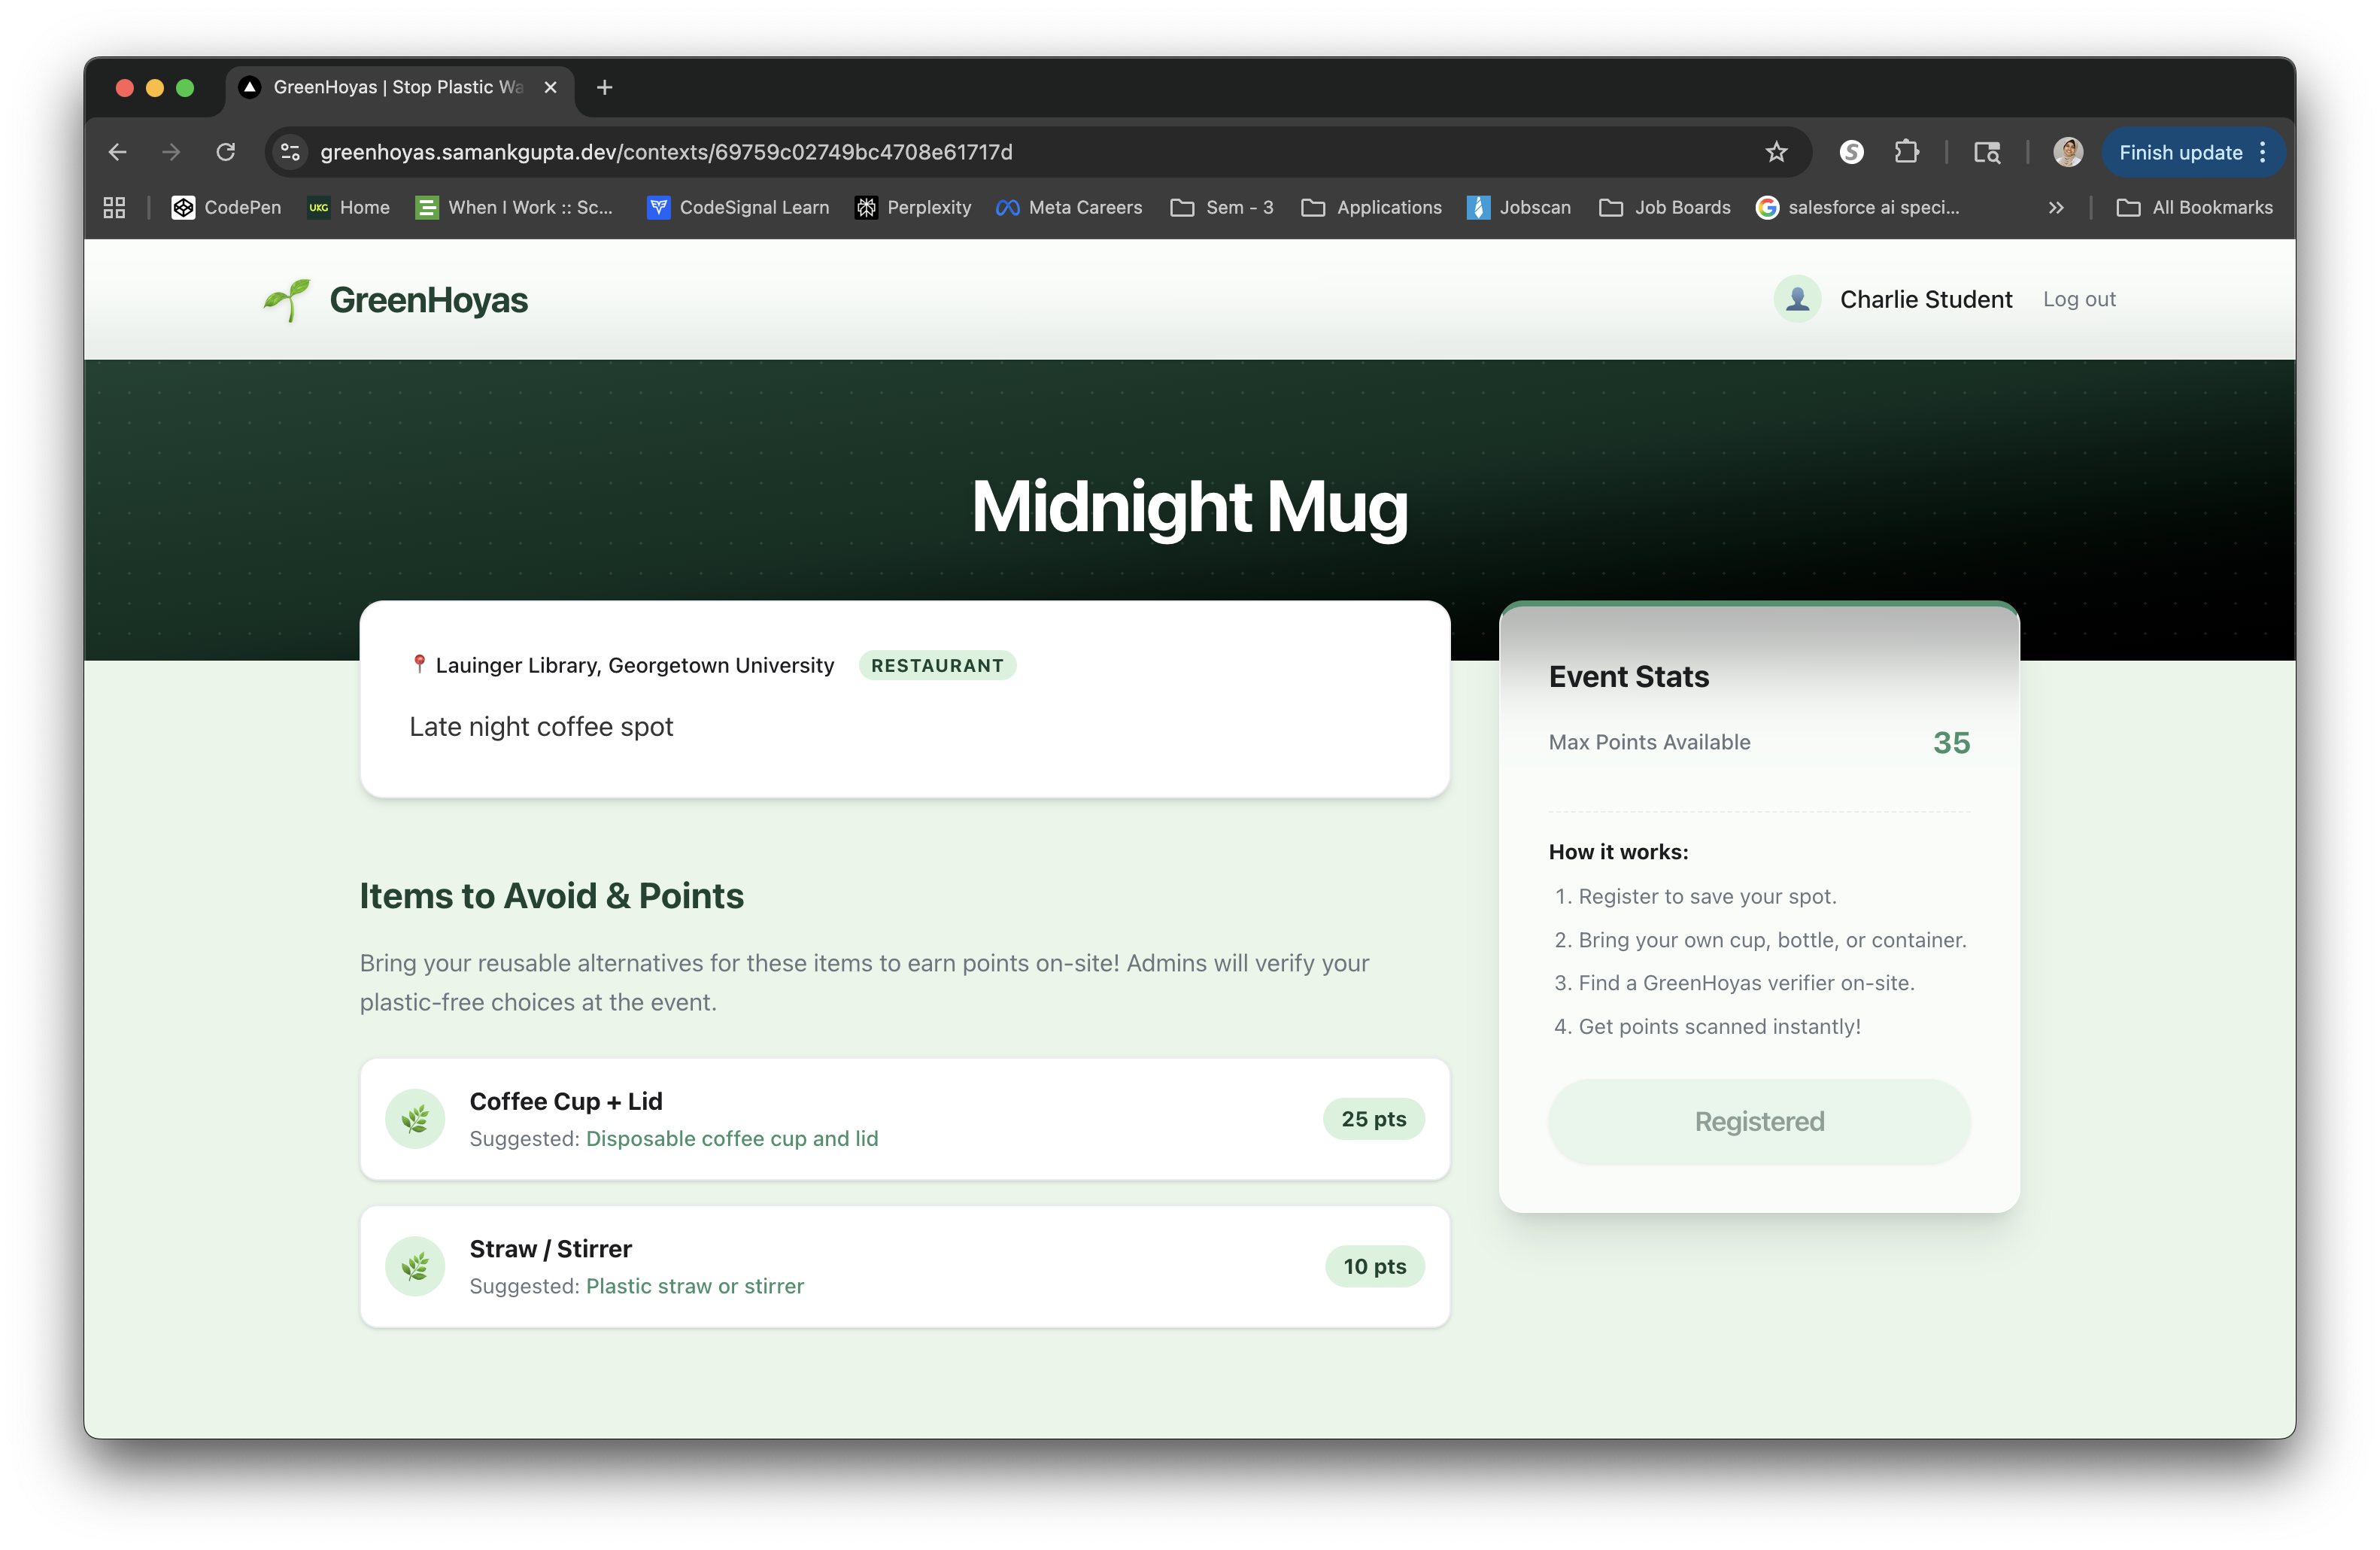Reload the page with the refresh icon
Screen dimensions: 2380x1550
[226, 152]
